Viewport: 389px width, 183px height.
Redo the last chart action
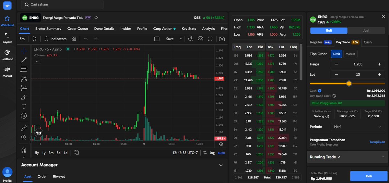[x=96, y=39]
